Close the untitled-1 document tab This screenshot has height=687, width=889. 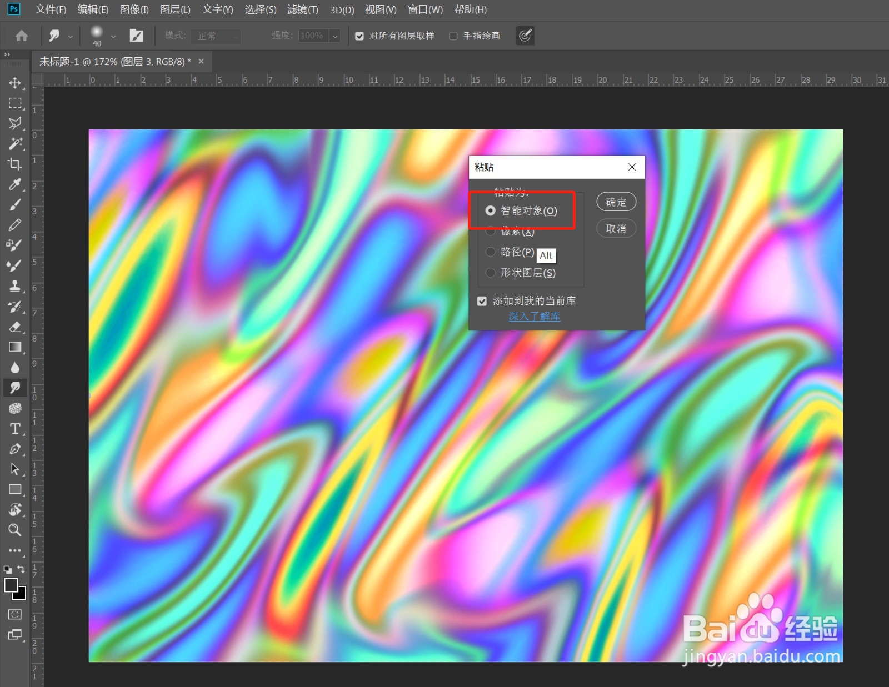(201, 62)
